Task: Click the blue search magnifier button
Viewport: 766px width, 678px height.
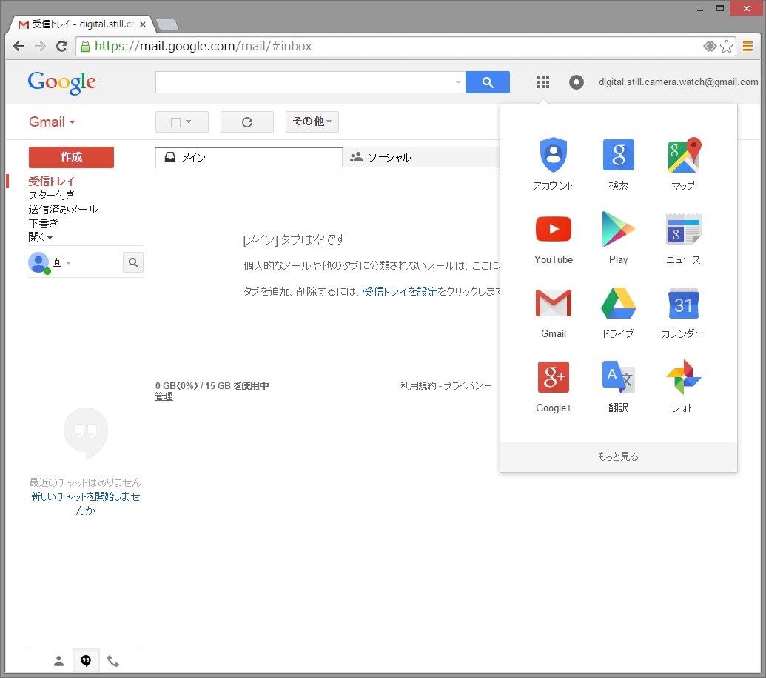Action: coord(488,82)
